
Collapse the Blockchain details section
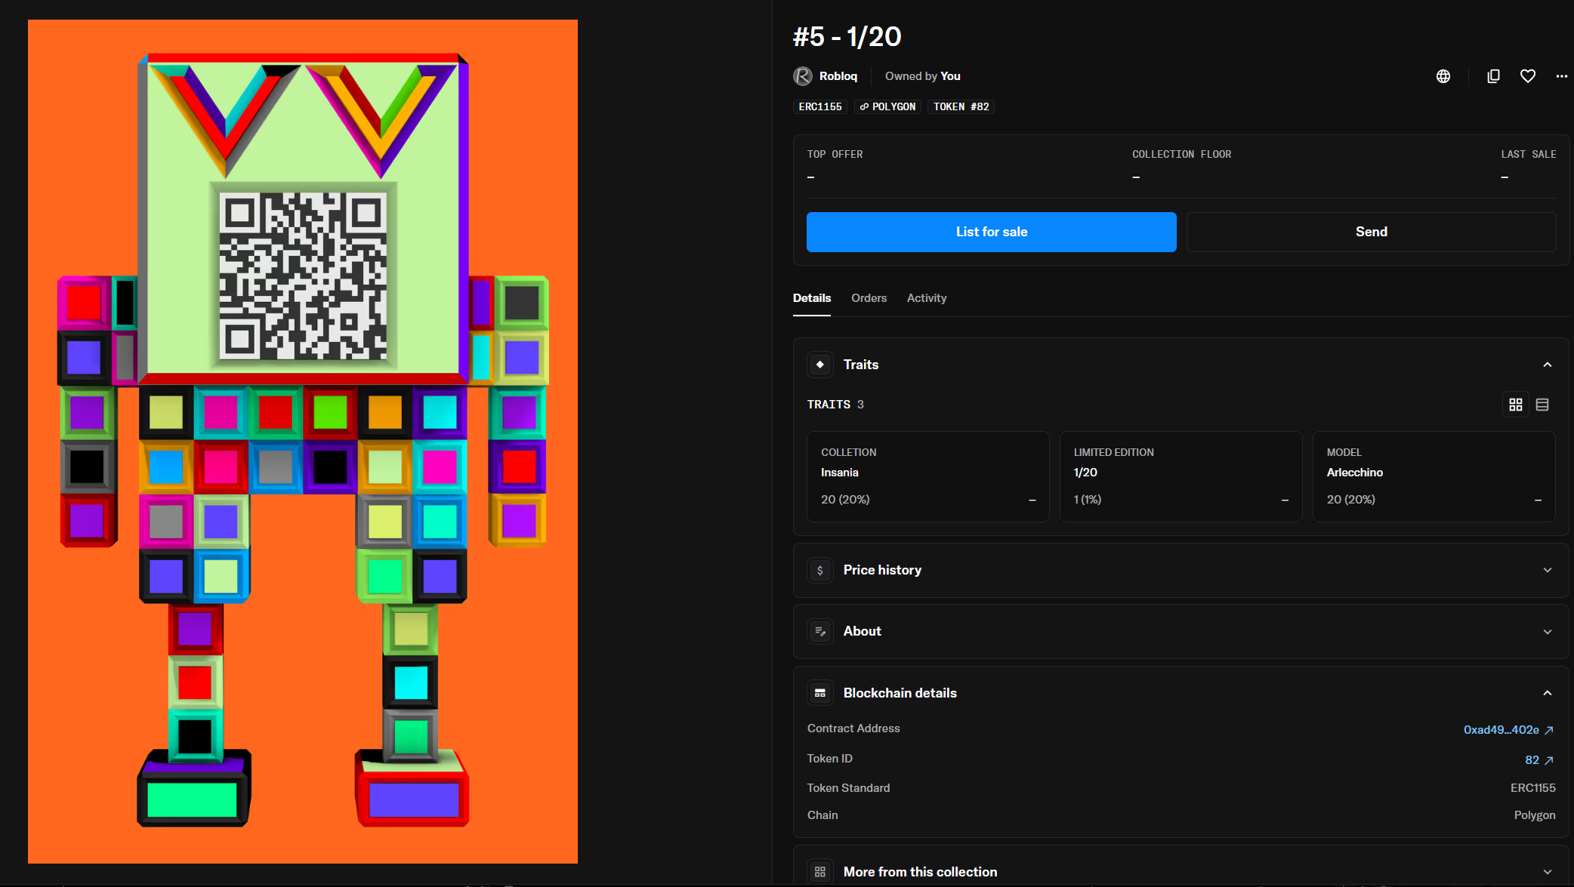pos(1547,693)
